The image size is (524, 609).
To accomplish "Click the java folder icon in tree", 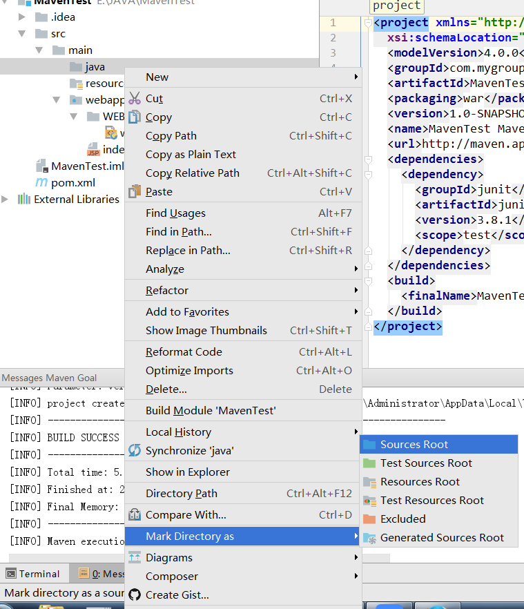I will 76,67.
